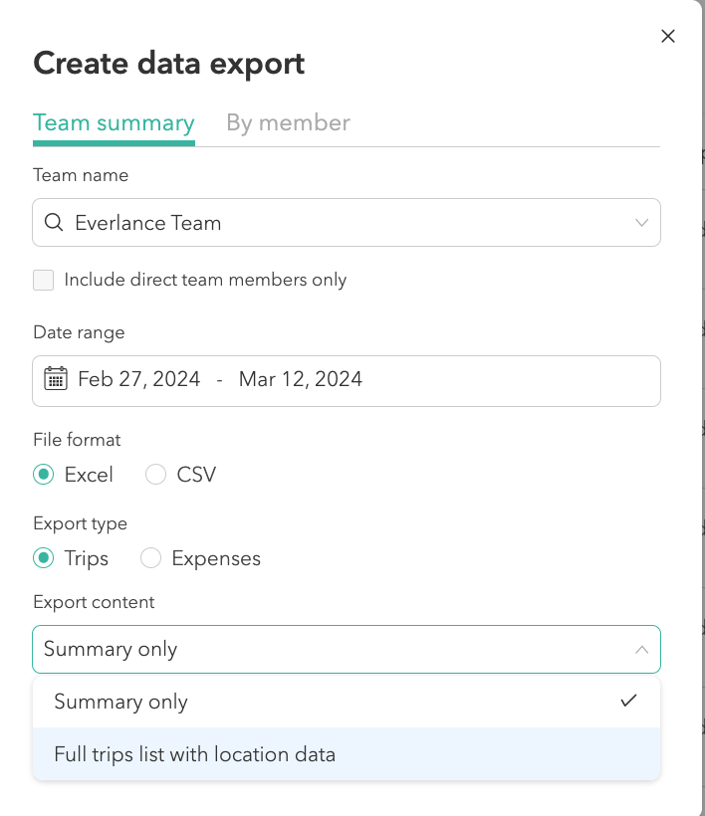
Task: Choose Summary only from the dropdown list
Action: 121,702
